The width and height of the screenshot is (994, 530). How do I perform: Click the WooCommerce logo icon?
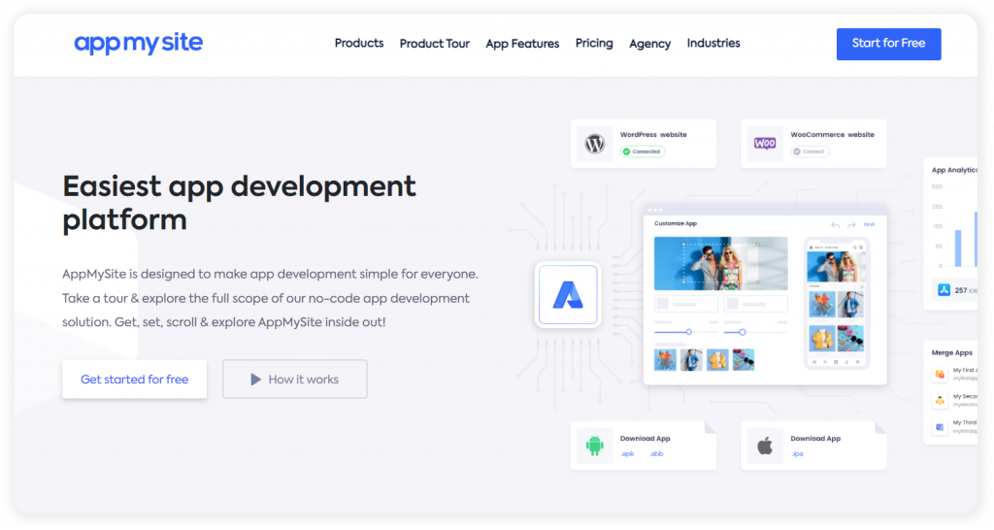[x=765, y=144]
